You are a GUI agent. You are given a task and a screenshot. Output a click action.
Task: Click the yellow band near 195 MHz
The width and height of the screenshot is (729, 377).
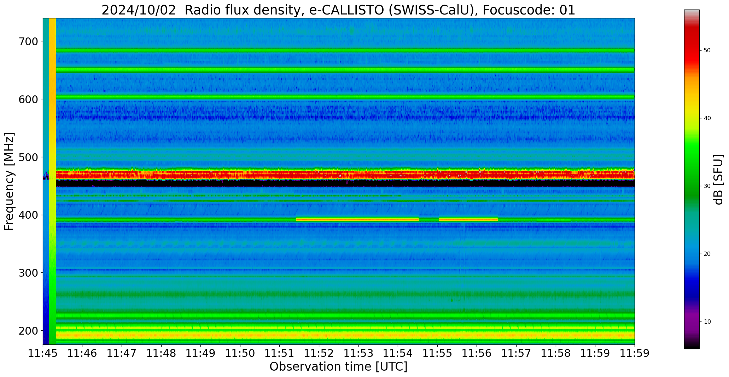pos(345,335)
